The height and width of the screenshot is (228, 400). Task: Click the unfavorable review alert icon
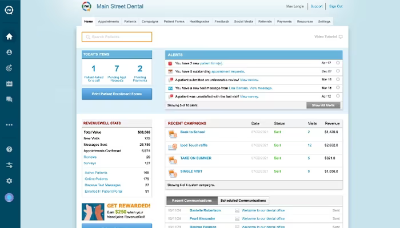click(170, 80)
